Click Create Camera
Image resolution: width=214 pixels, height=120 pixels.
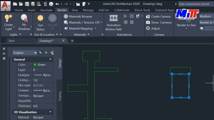pyautogui.click(x=158, y=16)
